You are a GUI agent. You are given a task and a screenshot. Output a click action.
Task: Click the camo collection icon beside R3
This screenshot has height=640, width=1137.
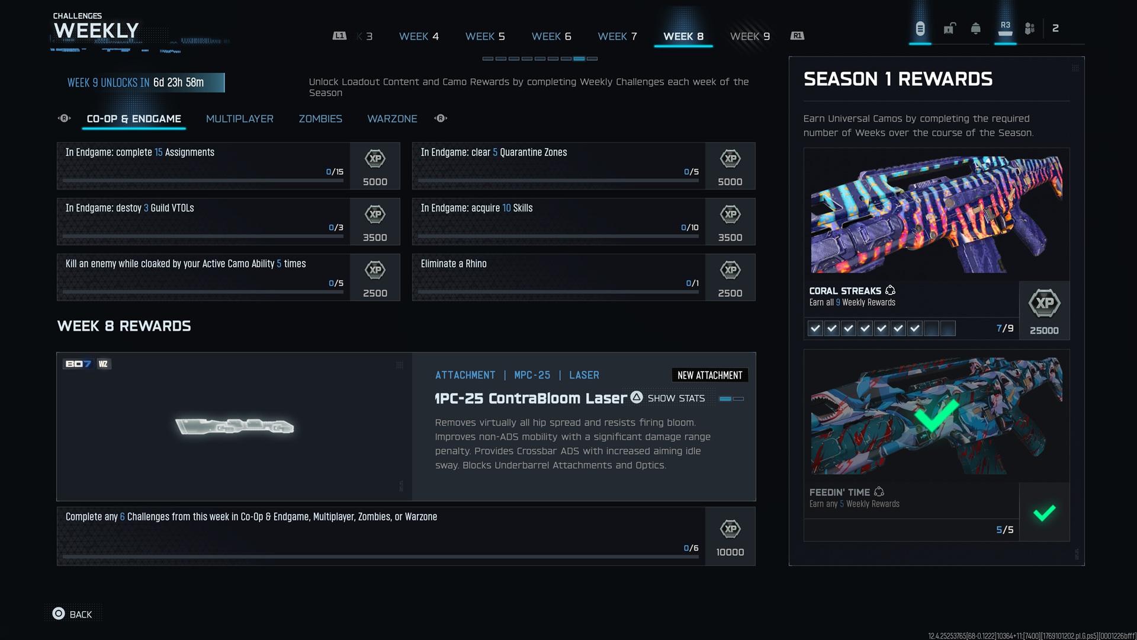click(1029, 27)
